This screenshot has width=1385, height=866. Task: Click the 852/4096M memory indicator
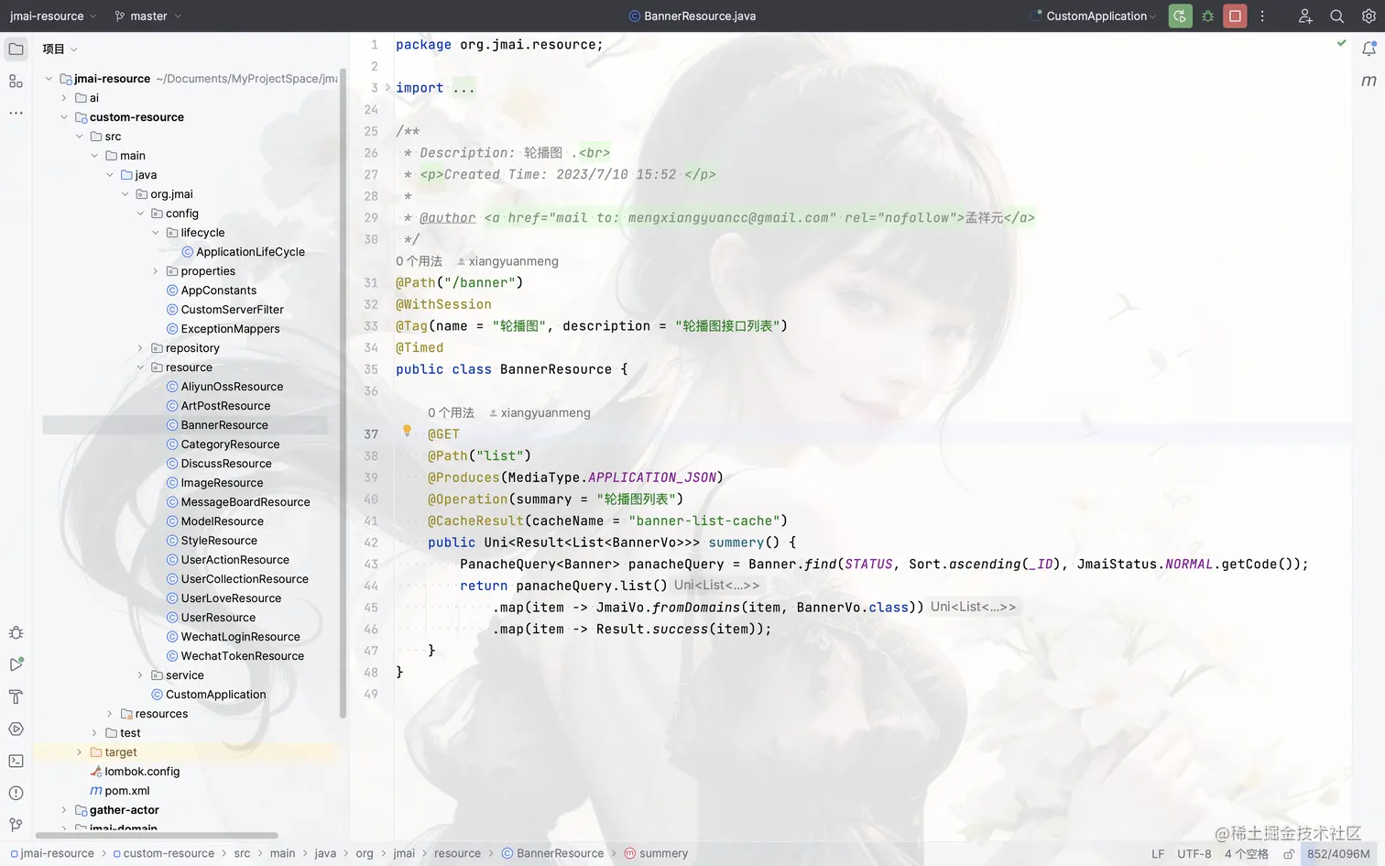[1338, 853]
